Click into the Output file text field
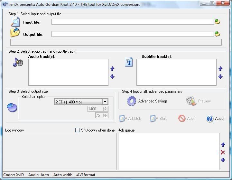This screenshot has width=232, height=180. pyautogui.click(x=133, y=34)
